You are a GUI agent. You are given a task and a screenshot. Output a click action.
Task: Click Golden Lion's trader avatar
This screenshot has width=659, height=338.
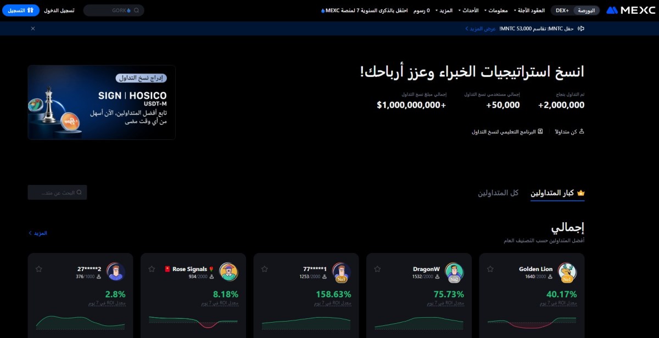tap(567, 272)
